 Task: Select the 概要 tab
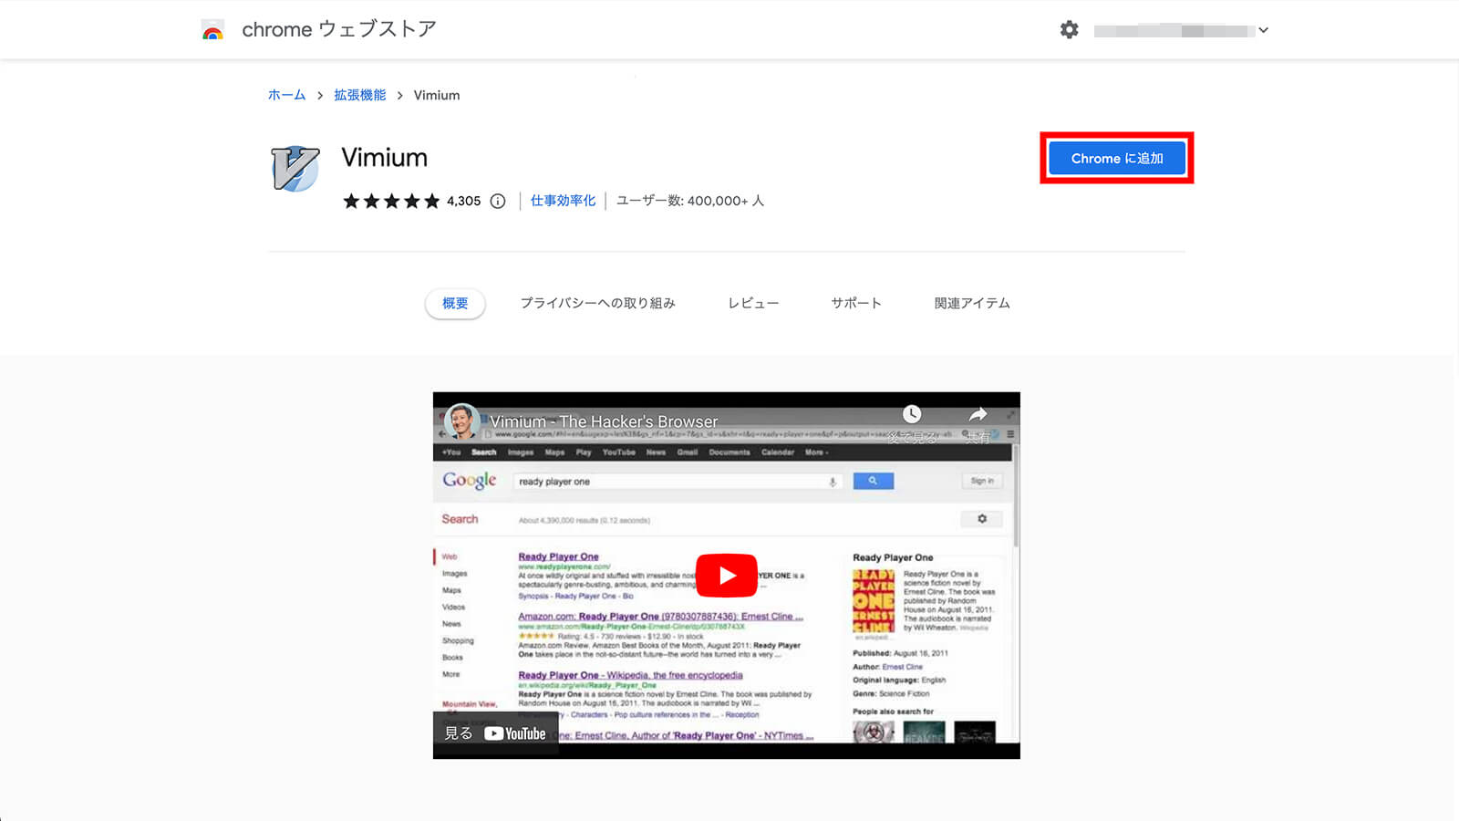(x=455, y=303)
